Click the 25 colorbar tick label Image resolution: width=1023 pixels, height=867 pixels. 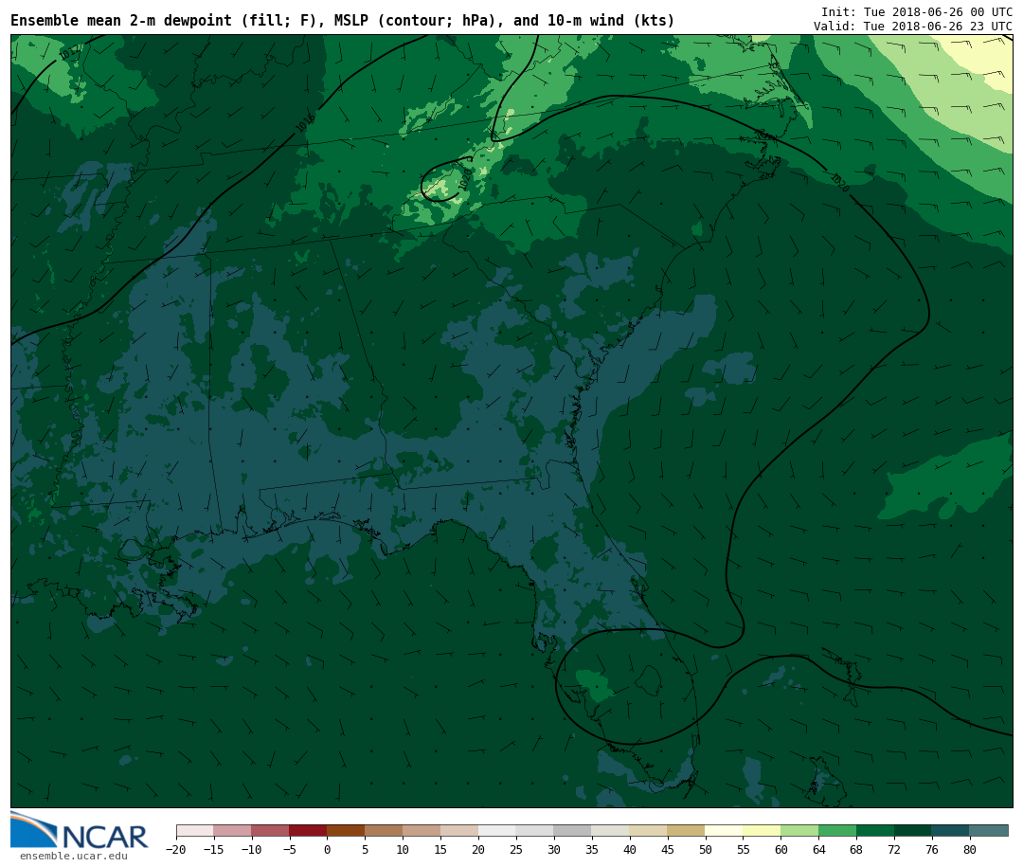(516, 849)
